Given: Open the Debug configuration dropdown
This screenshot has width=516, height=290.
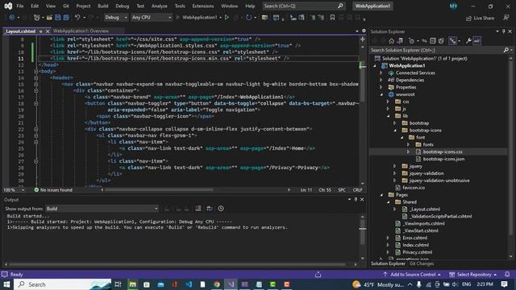Looking at the screenshot, I should pyautogui.click(x=115, y=18).
